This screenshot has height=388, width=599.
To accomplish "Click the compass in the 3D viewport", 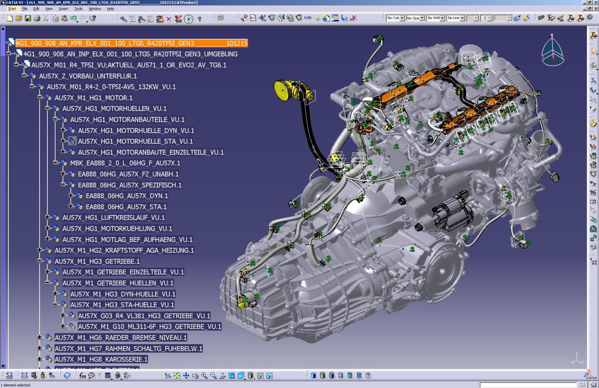I will pyautogui.click(x=553, y=50).
